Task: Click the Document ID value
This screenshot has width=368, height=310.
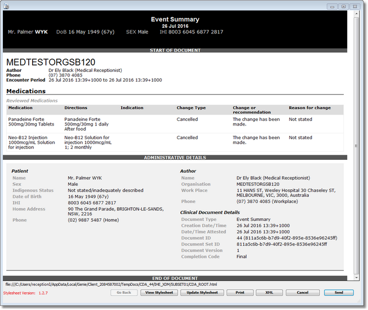Action: click(x=286, y=238)
